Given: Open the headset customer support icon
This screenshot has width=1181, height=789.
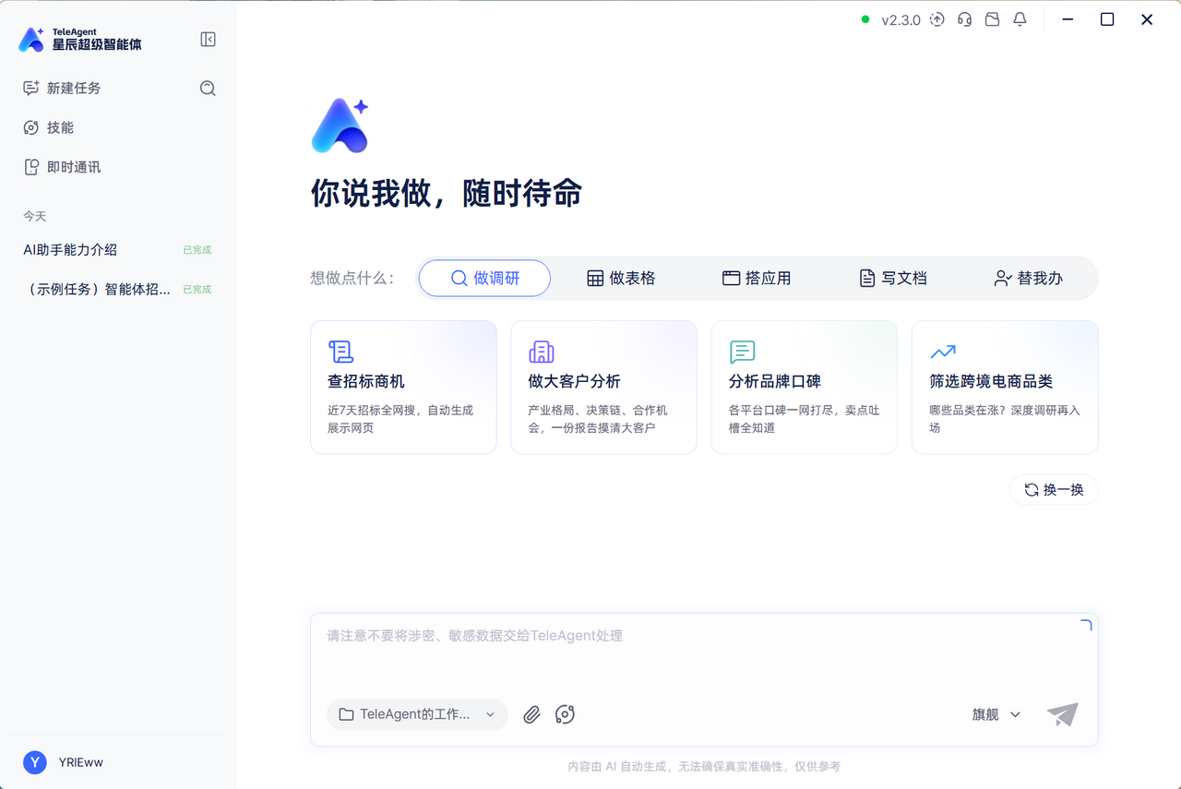Looking at the screenshot, I should 965,19.
